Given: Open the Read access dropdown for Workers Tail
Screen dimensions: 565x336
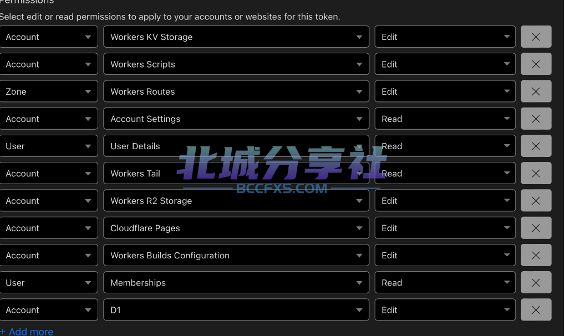Looking at the screenshot, I should point(445,174).
